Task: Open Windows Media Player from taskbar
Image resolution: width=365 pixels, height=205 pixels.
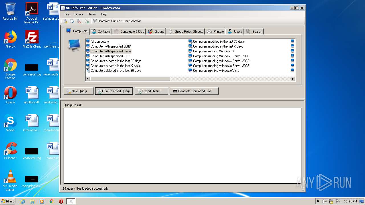Action: pos(42,201)
